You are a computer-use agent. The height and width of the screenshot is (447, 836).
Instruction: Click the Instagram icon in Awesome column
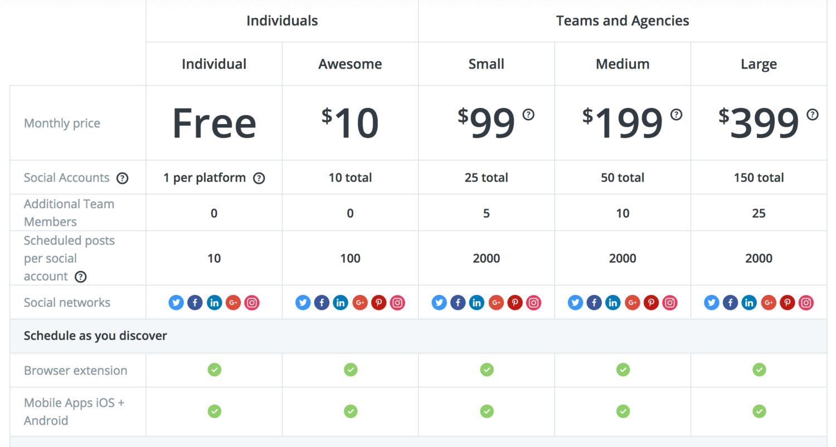point(397,303)
